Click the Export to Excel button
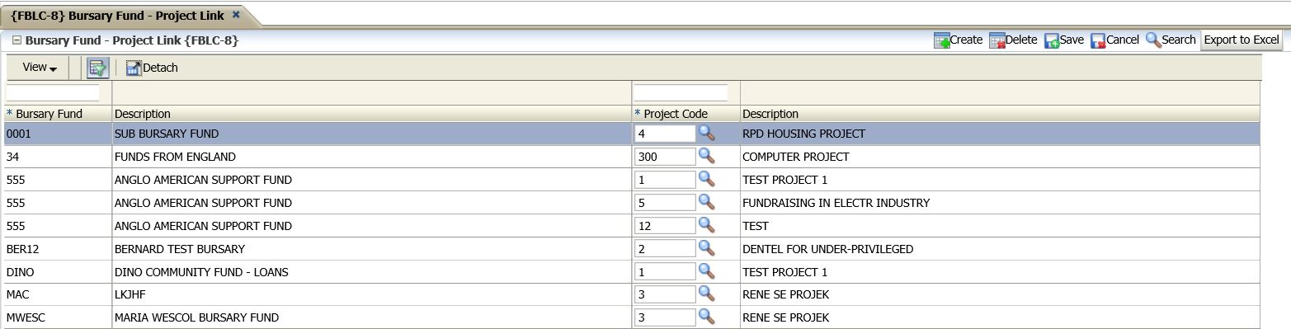This screenshot has width=1291, height=329. 1241,40
